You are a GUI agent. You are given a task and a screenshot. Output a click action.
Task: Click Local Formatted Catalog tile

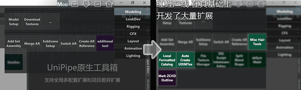point(167,60)
